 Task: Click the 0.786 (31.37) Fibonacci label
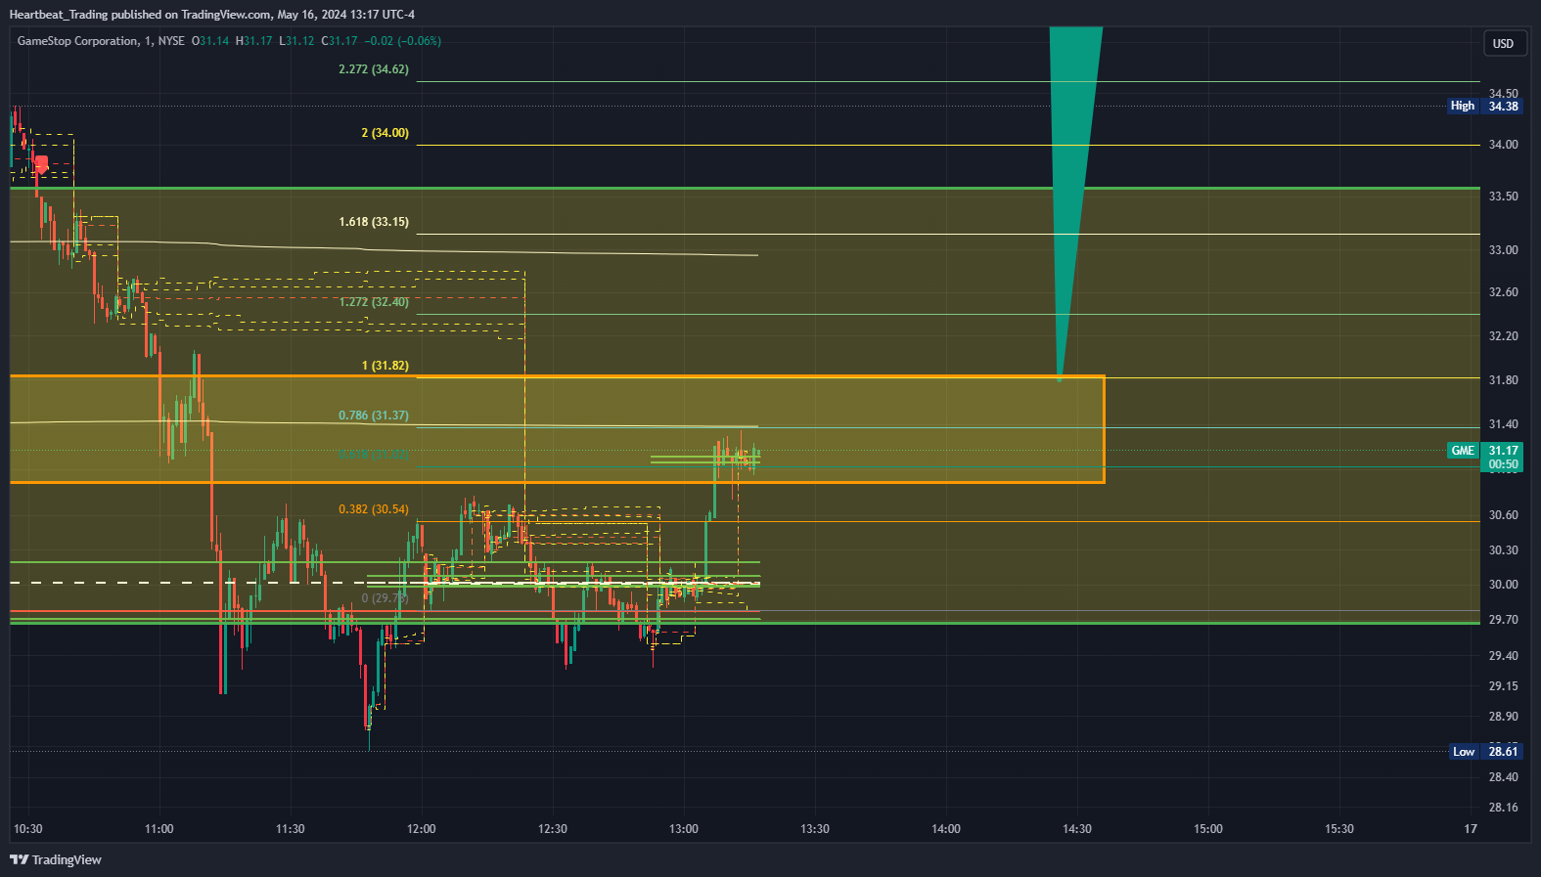click(x=374, y=416)
